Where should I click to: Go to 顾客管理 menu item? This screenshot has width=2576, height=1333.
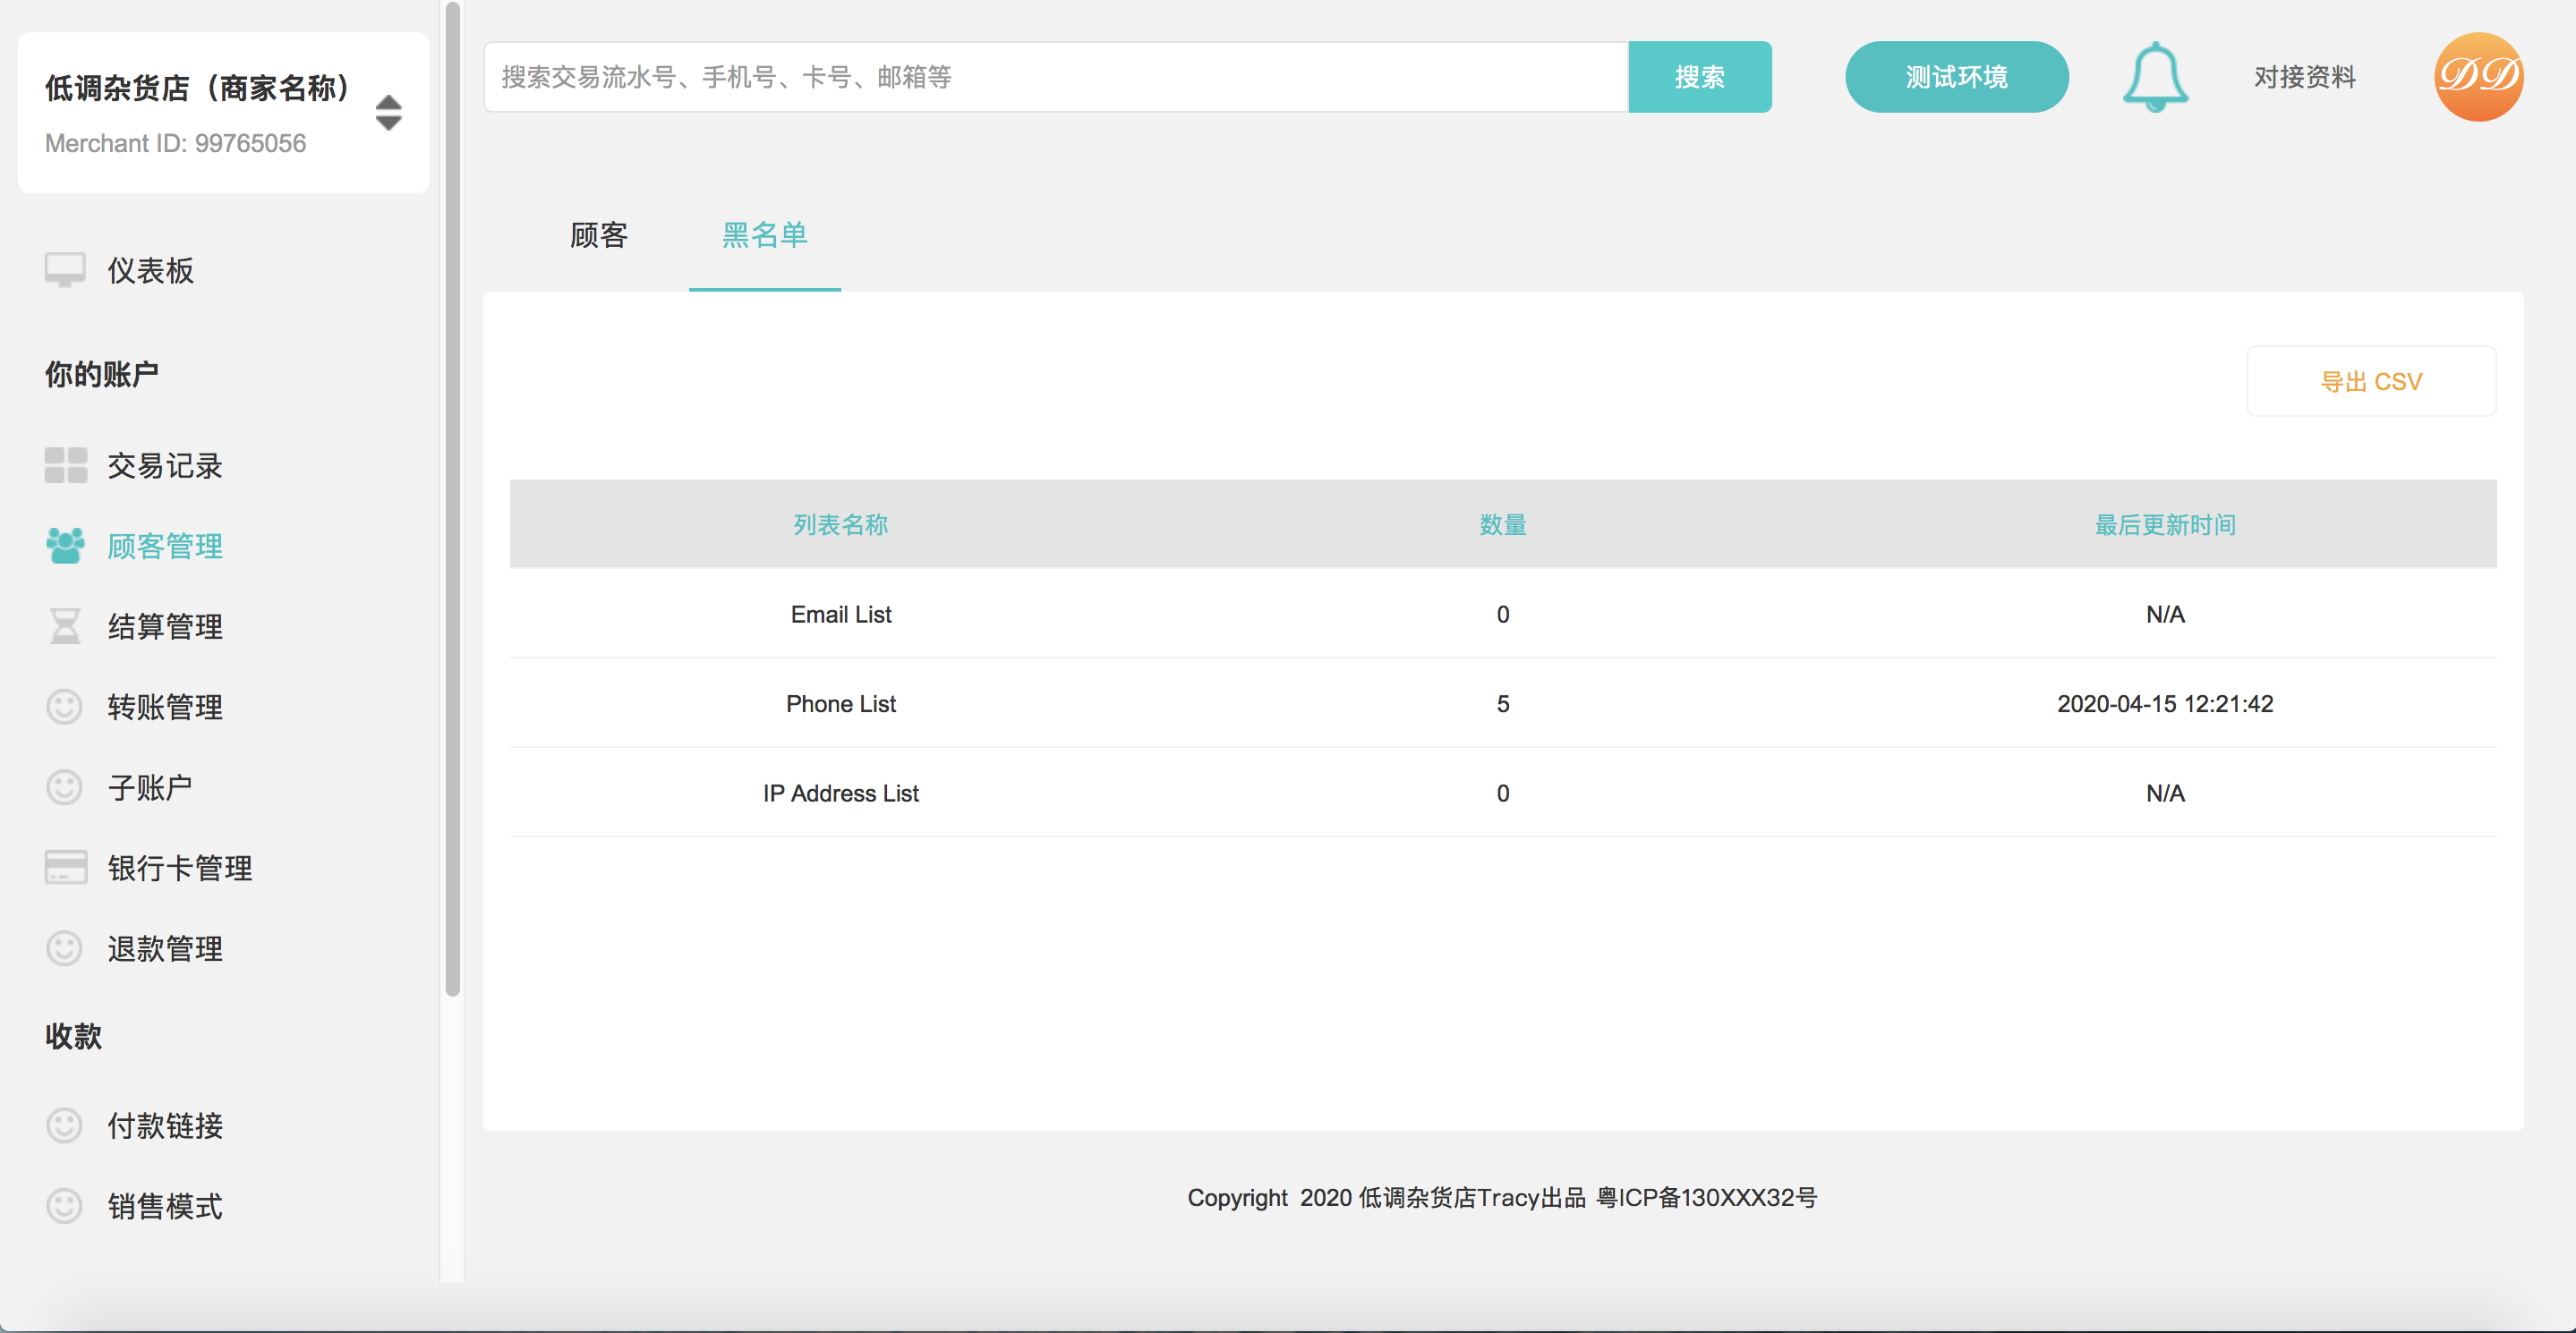(x=165, y=547)
